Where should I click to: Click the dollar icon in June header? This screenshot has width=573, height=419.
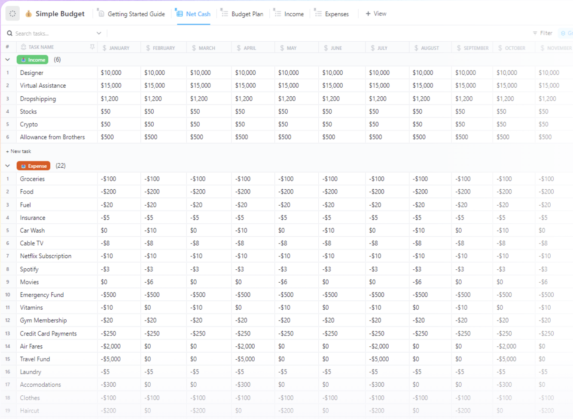[326, 48]
